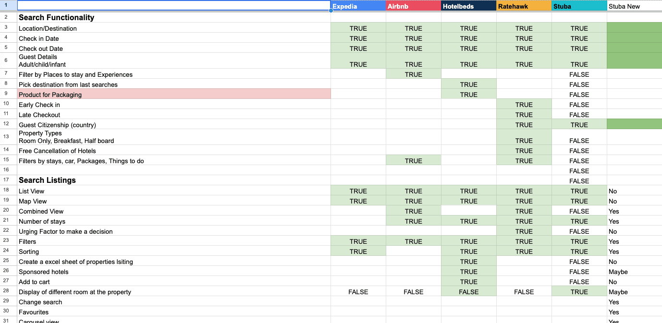The height and width of the screenshot is (323, 662).
Task: Click the Number of stays label cell
Action: pyautogui.click(x=174, y=221)
